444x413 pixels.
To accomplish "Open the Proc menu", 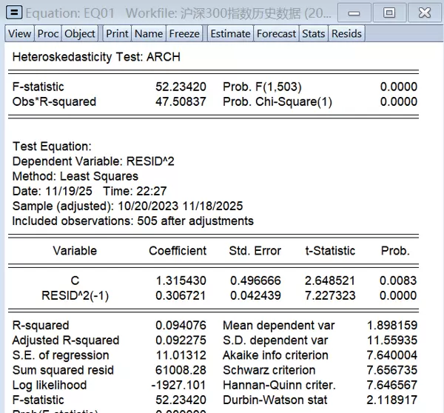I will click(48, 33).
